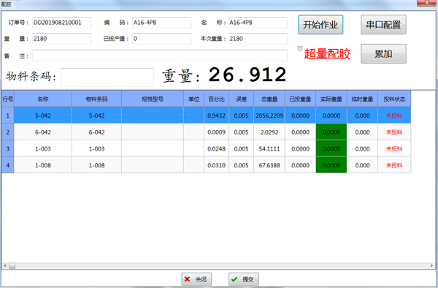
Task: Click 物料条码 cell 6-042 in row 2
Action: [x=96, y=132]
